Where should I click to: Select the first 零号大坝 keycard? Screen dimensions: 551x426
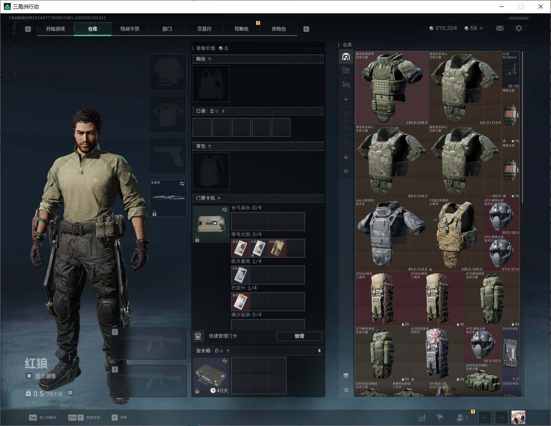pyautogui.click(x=241, y=248)
